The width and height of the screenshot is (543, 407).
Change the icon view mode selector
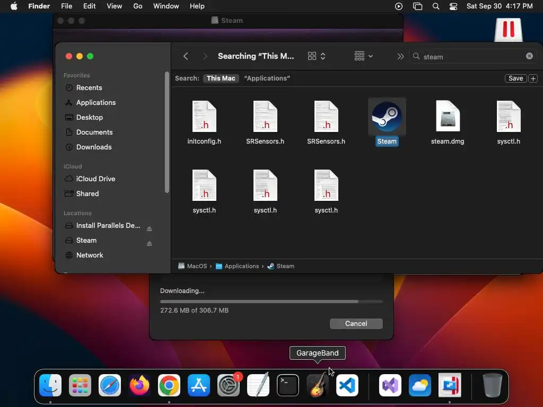[x=317, y=56]
